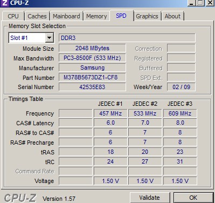Show the About tab

point(172,16)
